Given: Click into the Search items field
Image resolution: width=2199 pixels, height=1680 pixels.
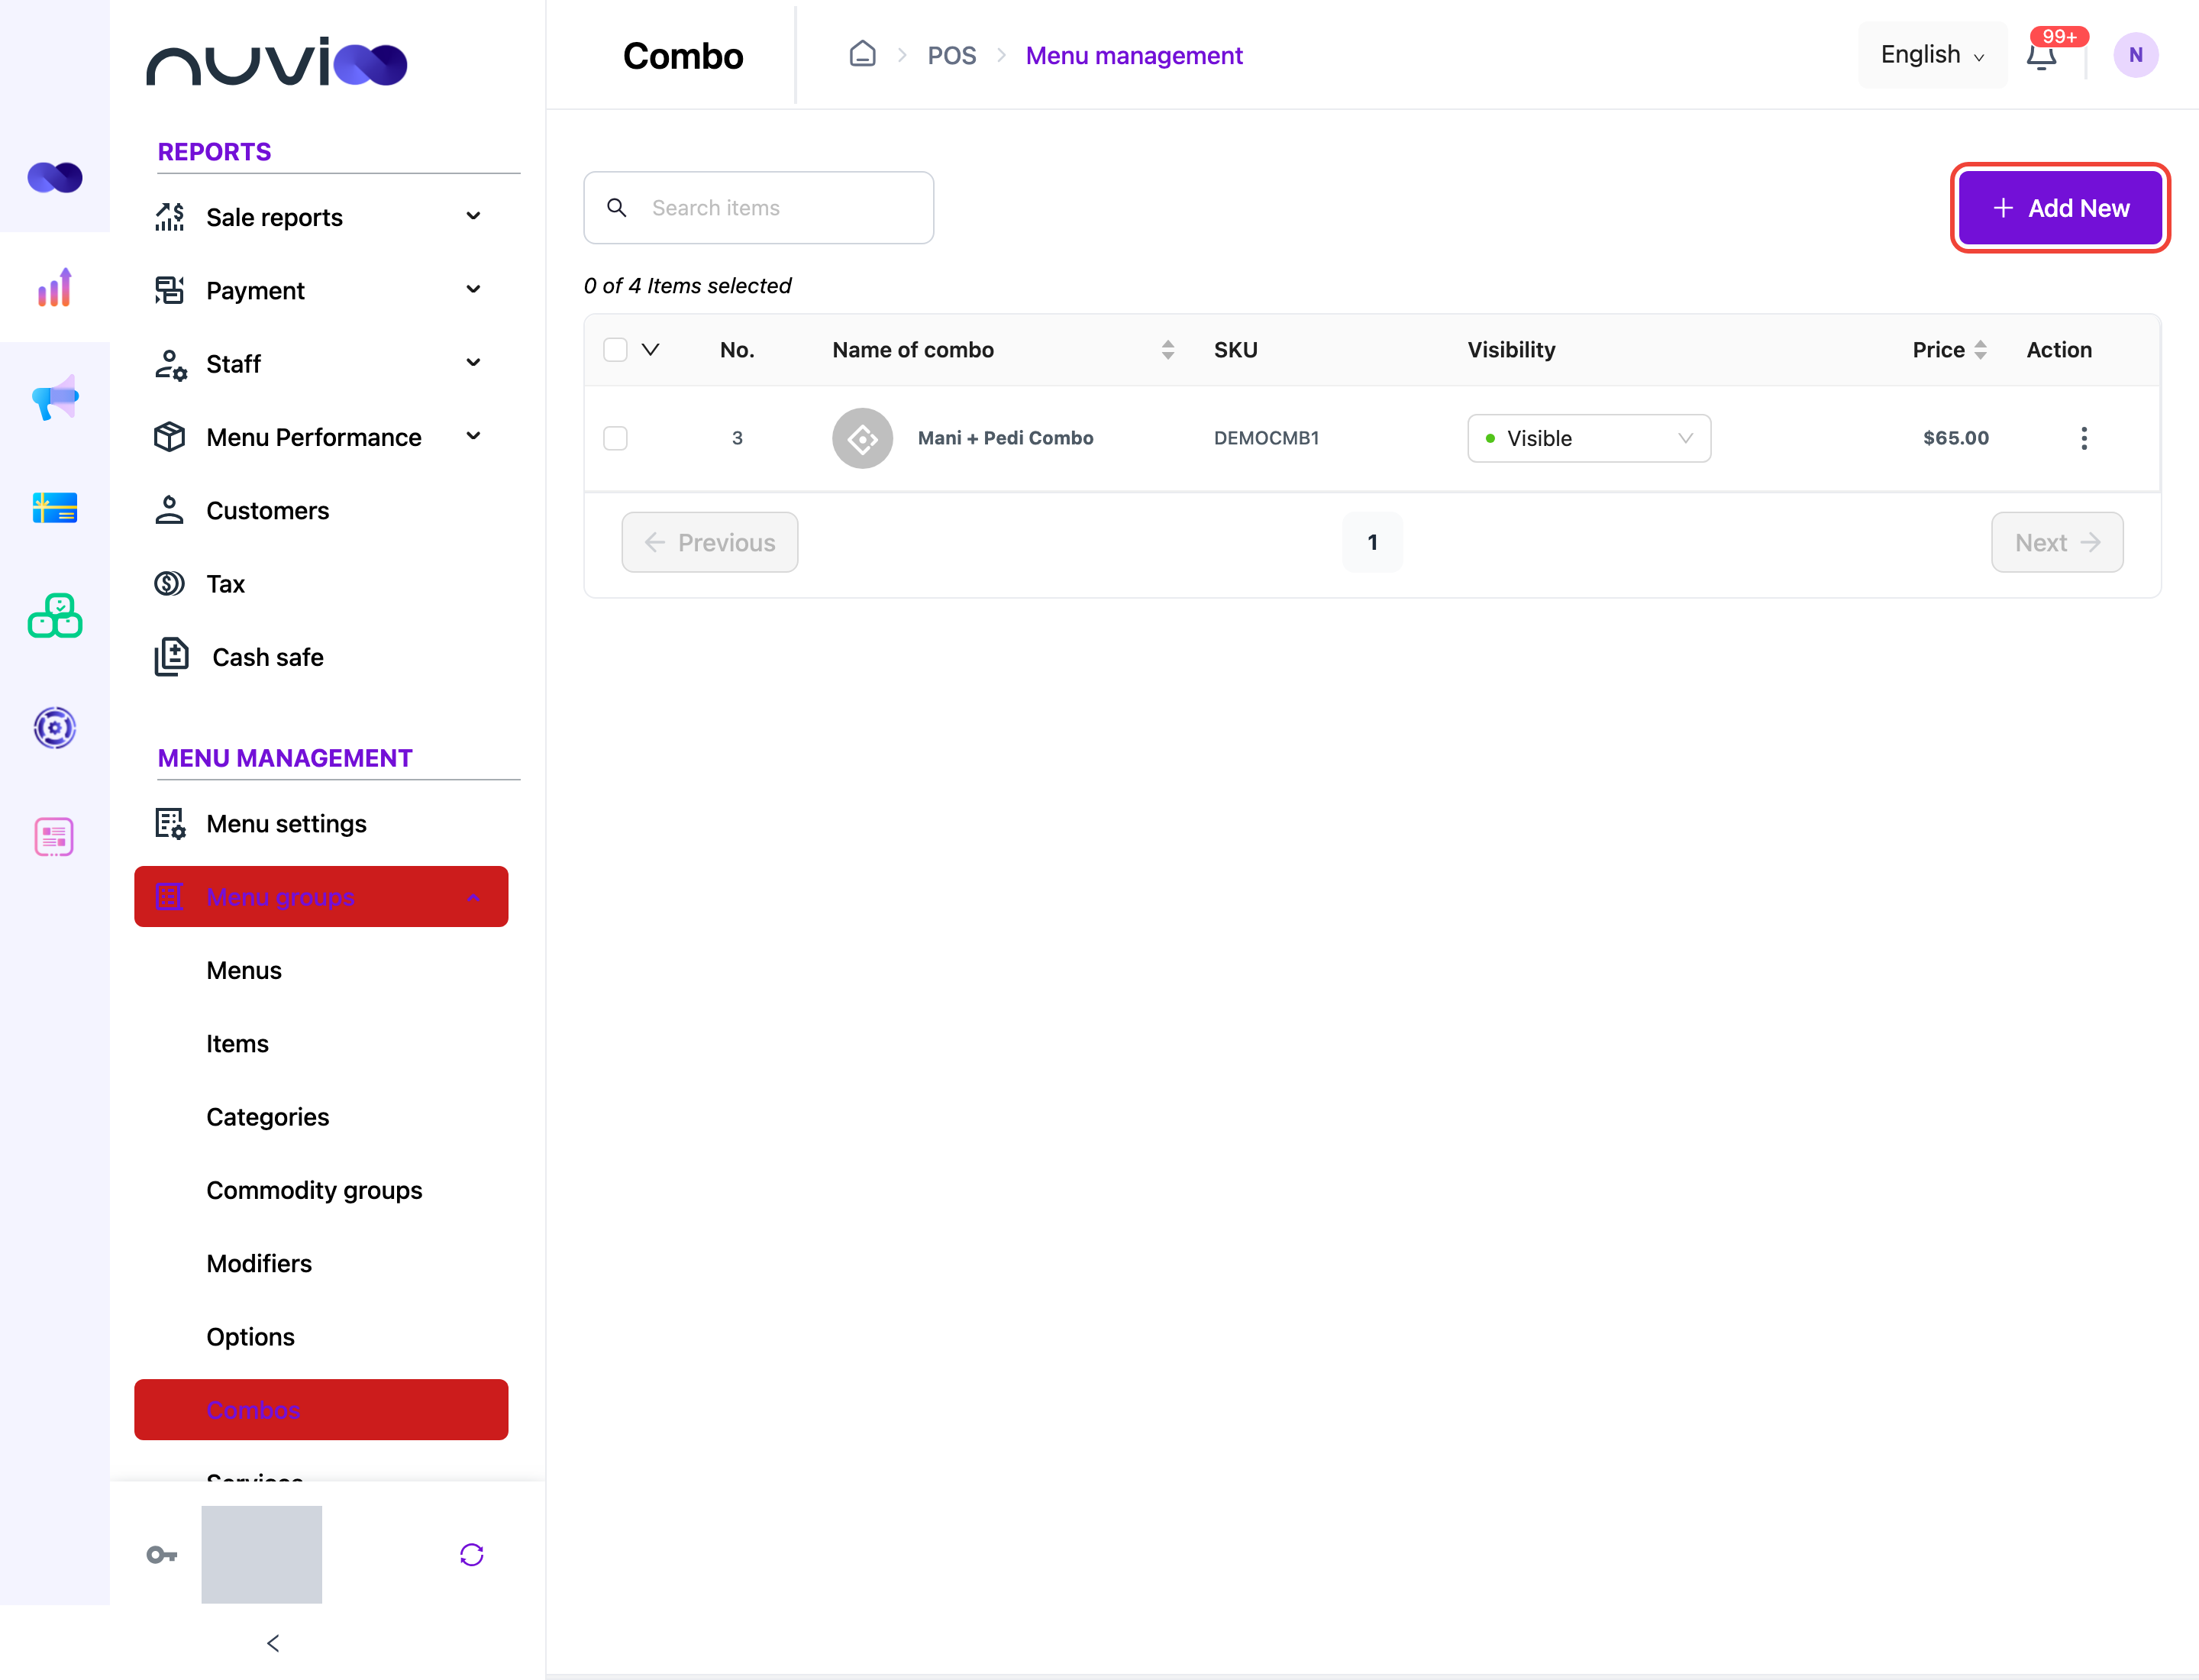Looking at the screenshot, I should (759, 208).
